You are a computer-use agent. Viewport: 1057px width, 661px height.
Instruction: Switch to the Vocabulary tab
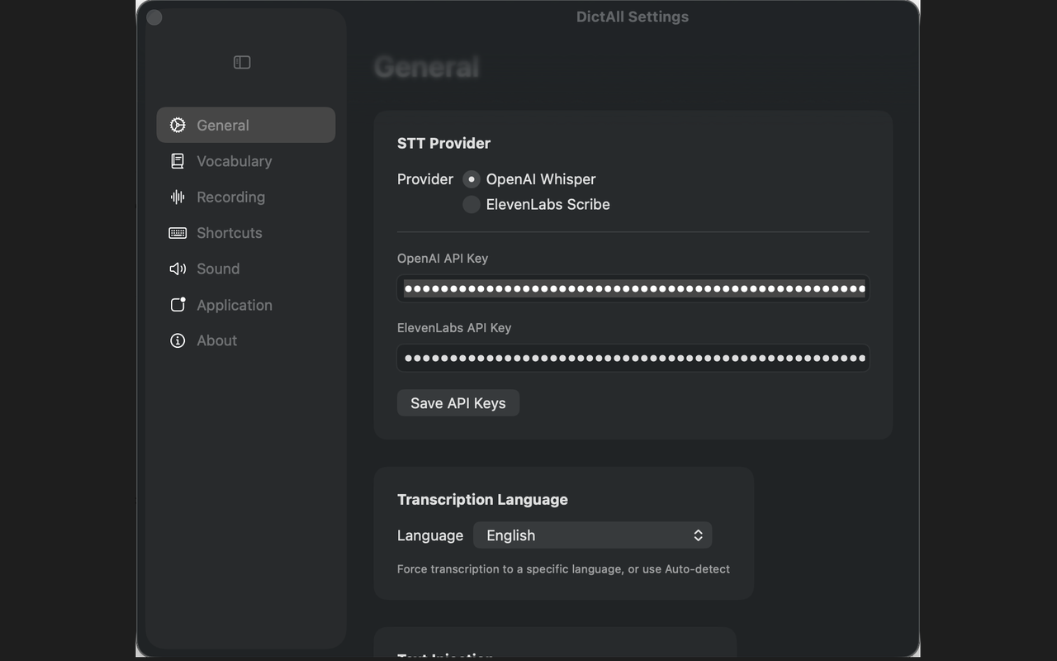pos(234,160)
